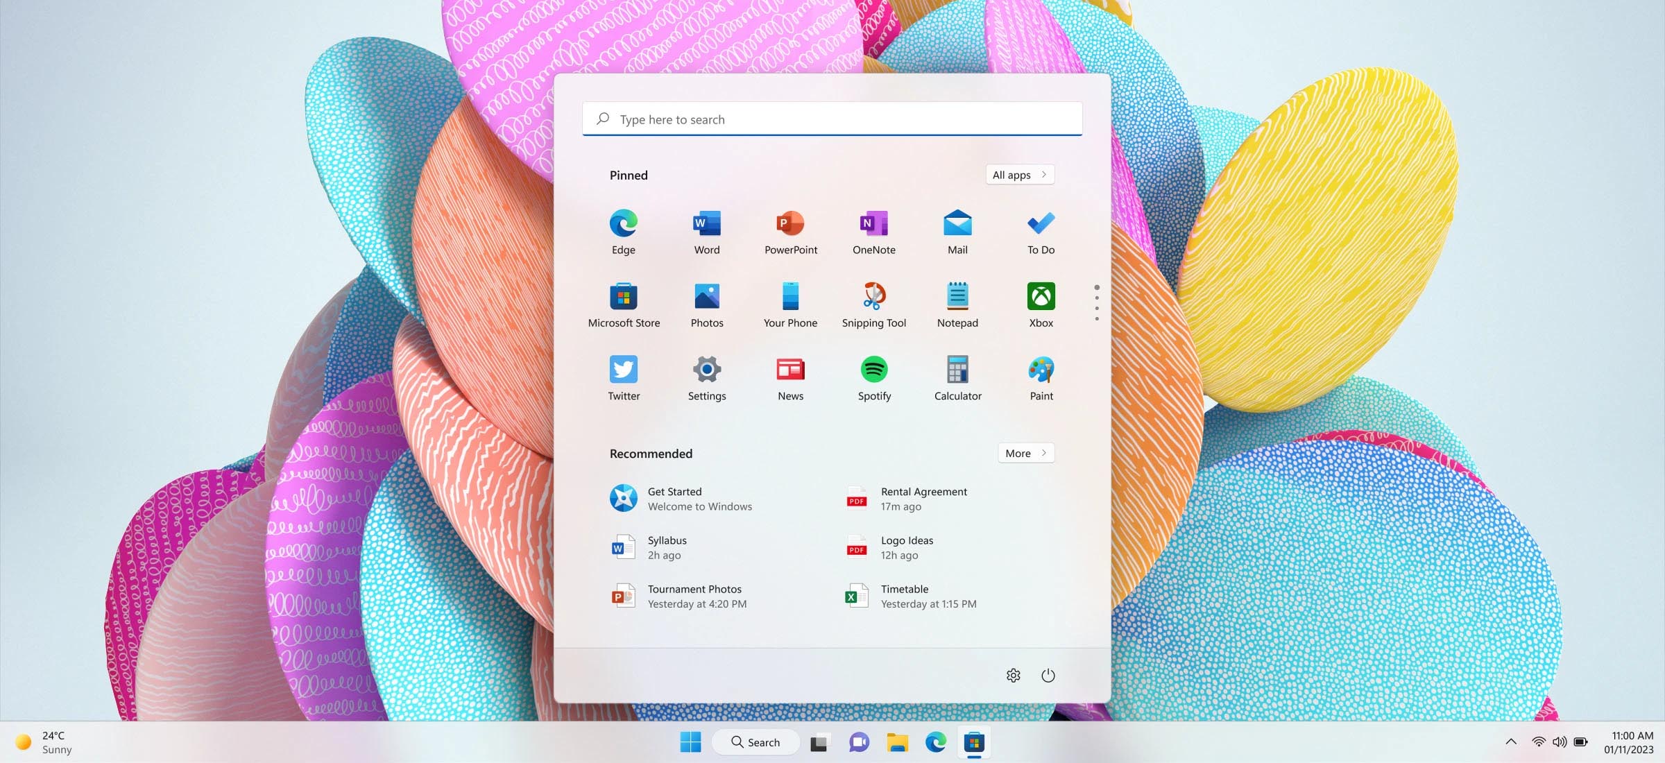Open Settings from pinned apps
Image resolution: width=1665 pixels, height=763 pixels.
[706, 378]
